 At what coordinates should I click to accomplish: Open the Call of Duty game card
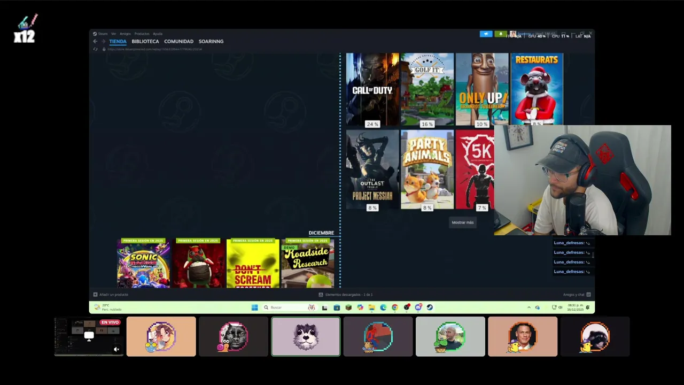[x=372, y=89]
